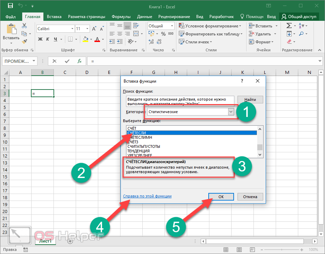Image resolution: width=325 pixels, height=254 pixels.
Task: Click the AutoSum sigma icon
Action: click(289, 26)
